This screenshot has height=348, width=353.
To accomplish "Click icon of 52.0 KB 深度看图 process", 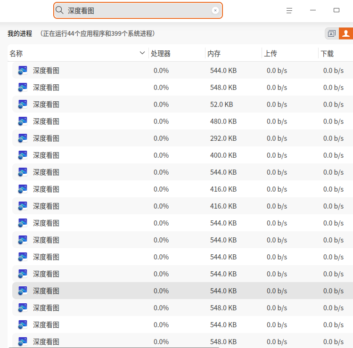I will point(23,104).
